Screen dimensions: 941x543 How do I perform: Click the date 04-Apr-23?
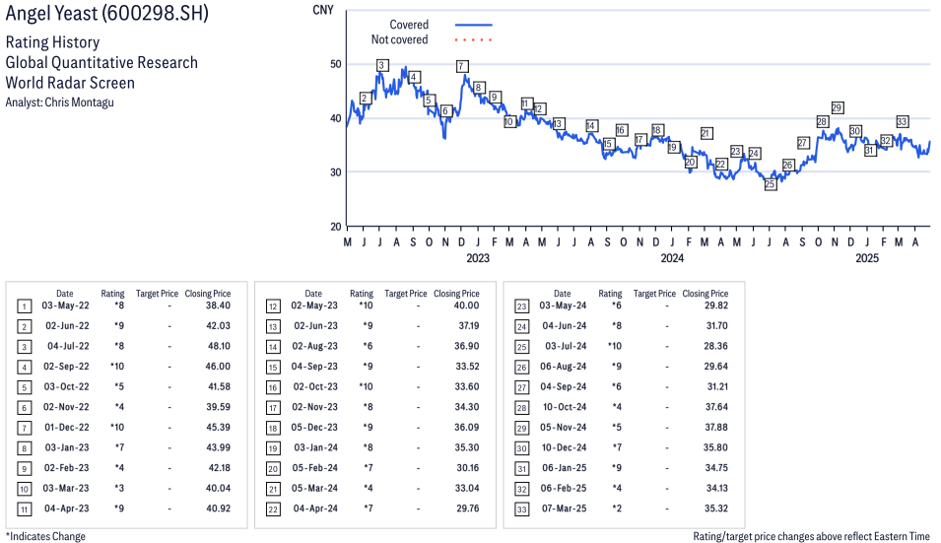(67, 509)
